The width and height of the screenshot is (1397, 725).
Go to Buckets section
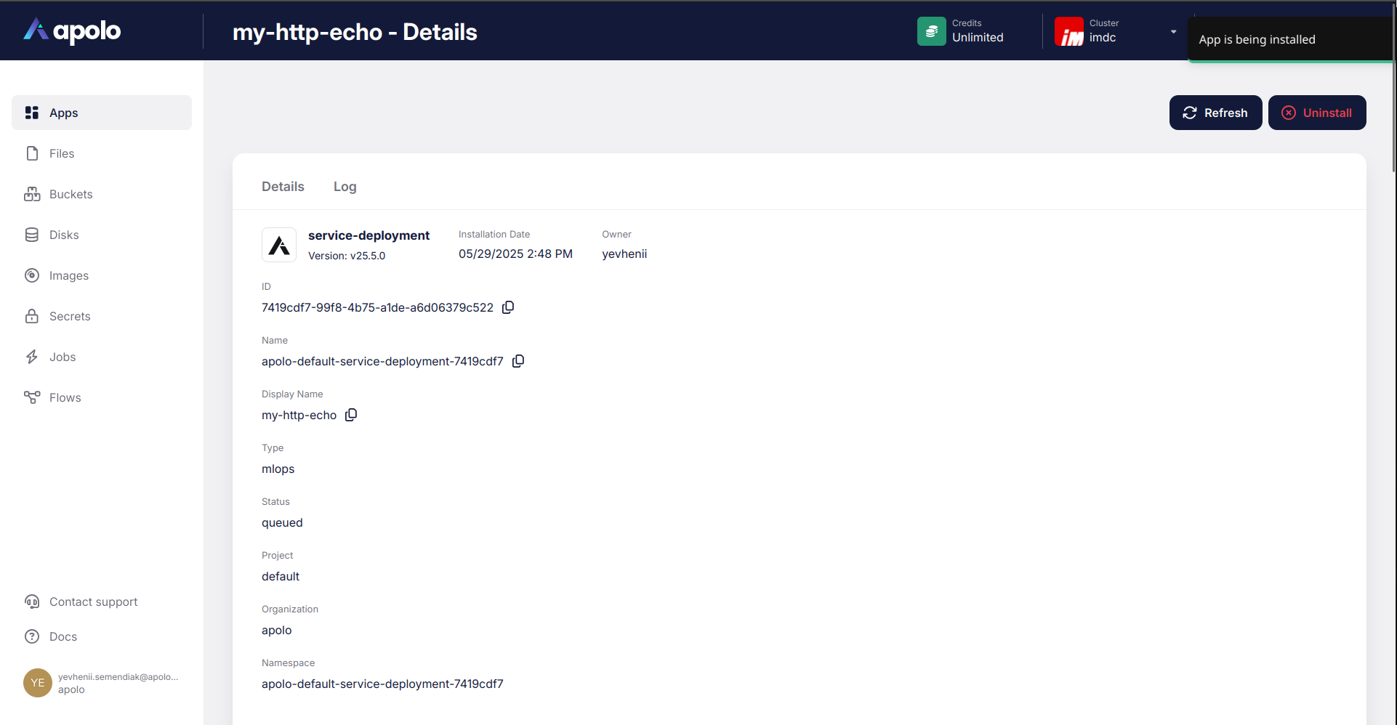pos(71,194)
